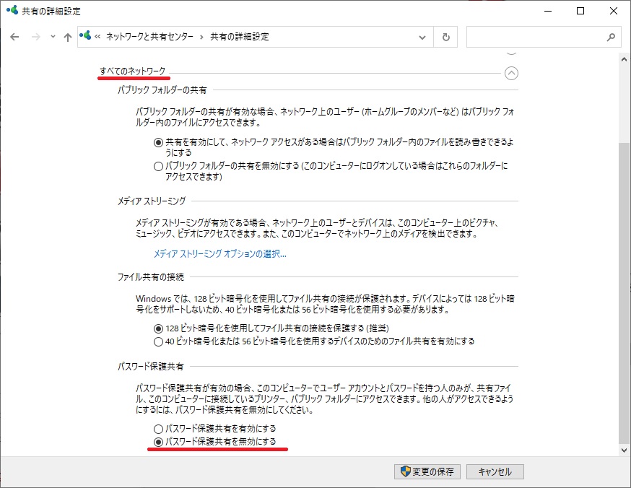The width and height of the screenshot is (631, 488).
Task: Open the recent locations dropdown arrow
Action: coord(53,37)
